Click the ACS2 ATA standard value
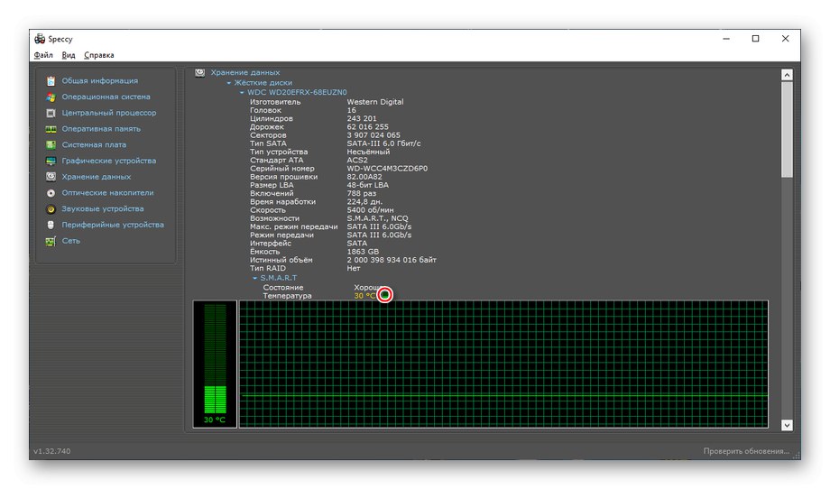 356,160
